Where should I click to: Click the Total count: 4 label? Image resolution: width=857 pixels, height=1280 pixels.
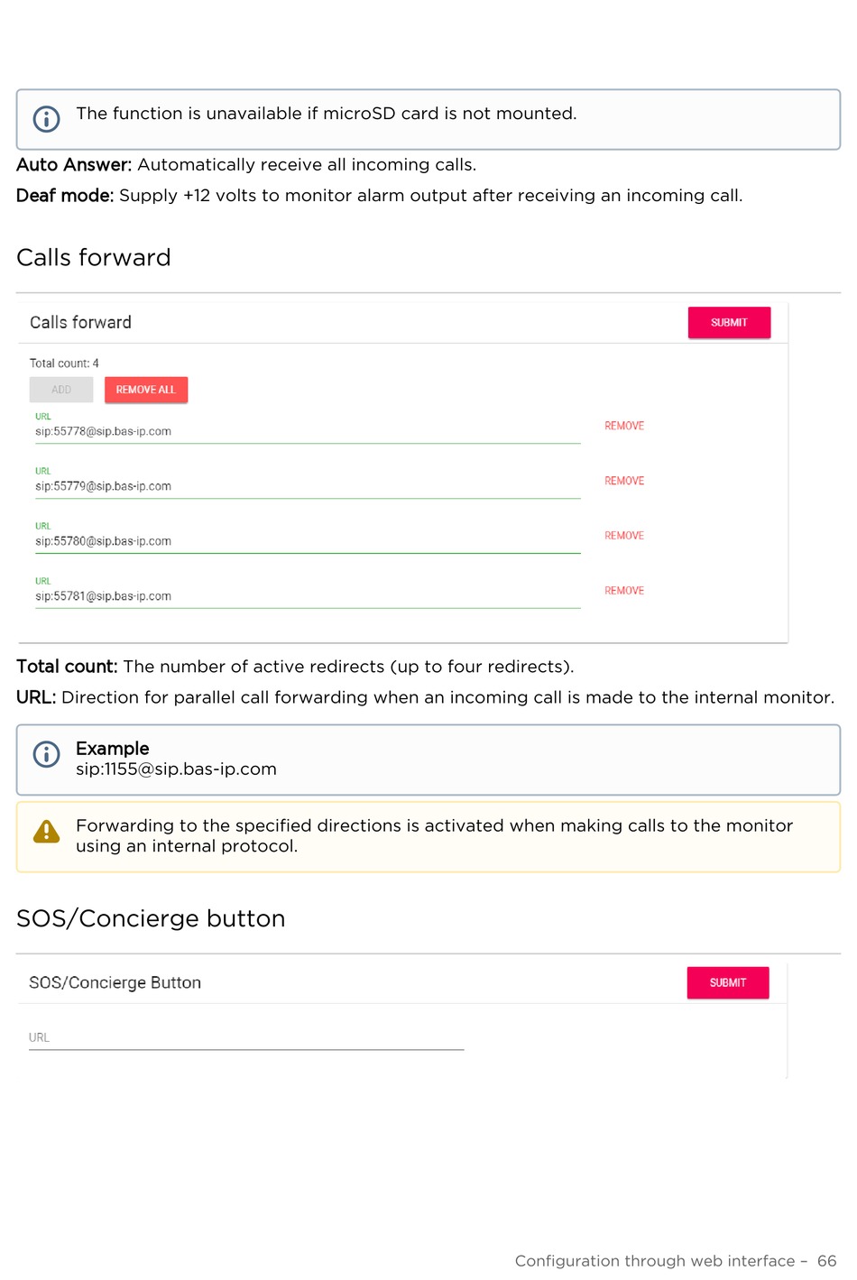(x=64, y=364)
